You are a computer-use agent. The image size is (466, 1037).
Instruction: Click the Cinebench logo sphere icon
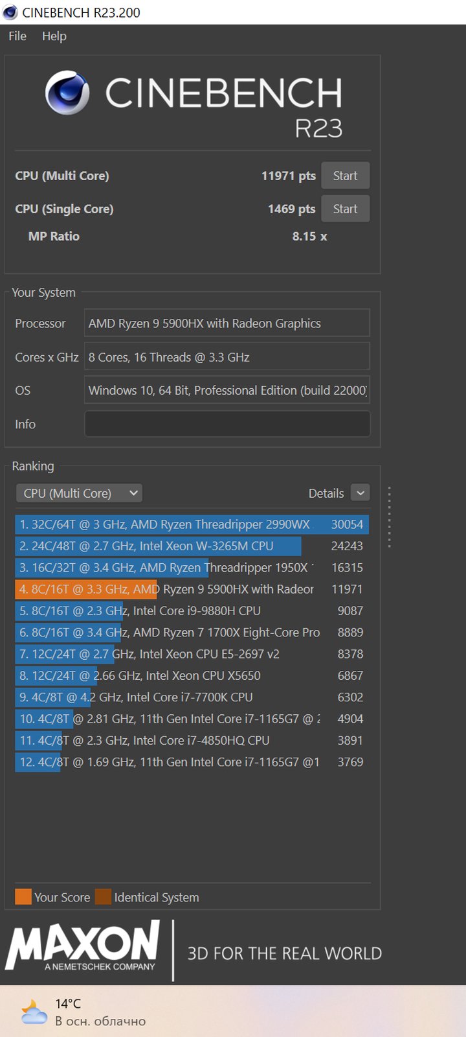click(67, 93)
